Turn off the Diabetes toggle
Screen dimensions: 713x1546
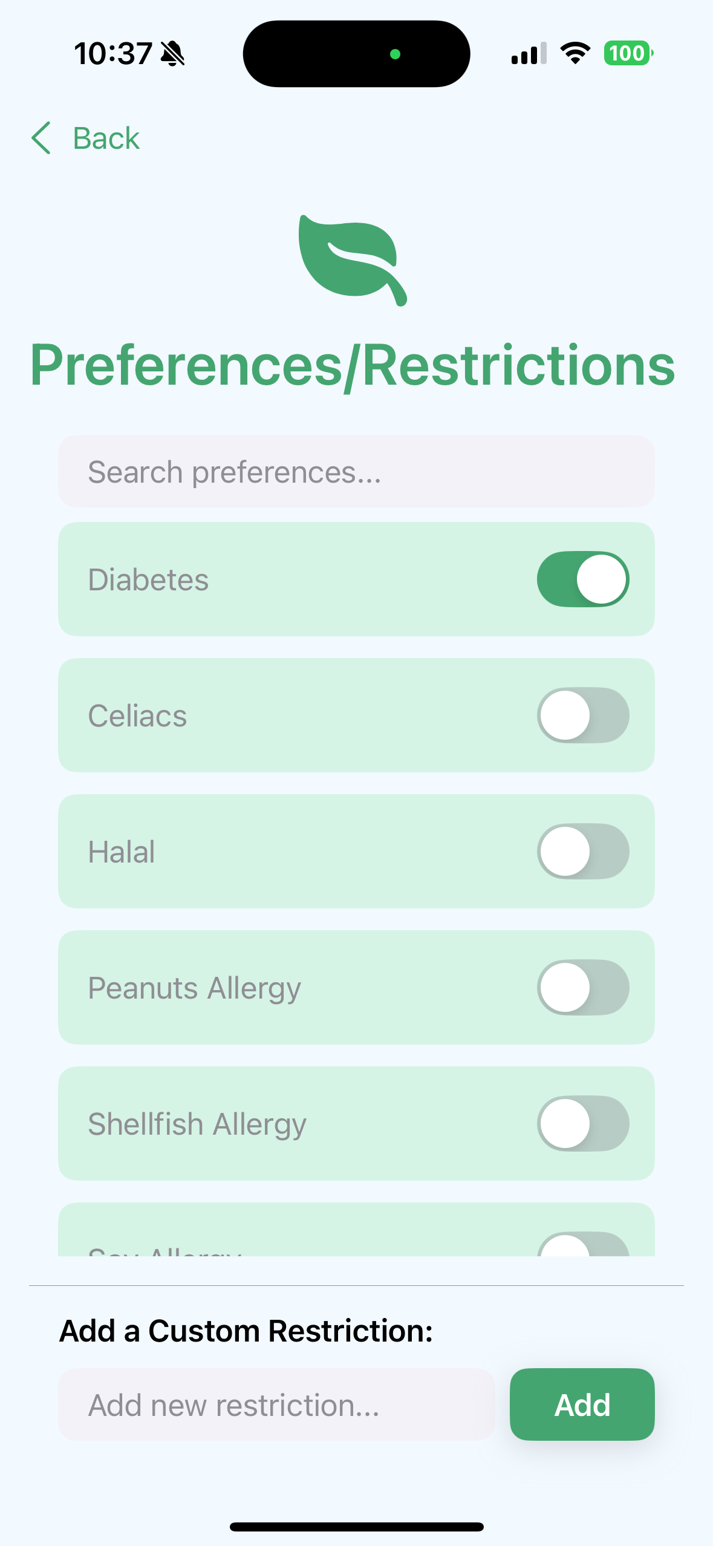583,579
